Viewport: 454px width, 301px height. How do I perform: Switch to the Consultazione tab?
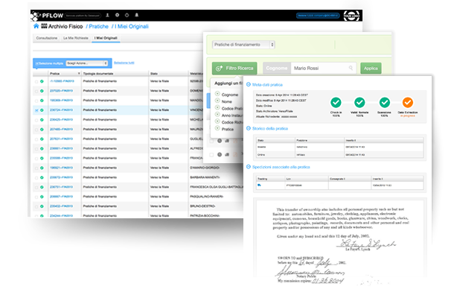coord(46,37)
